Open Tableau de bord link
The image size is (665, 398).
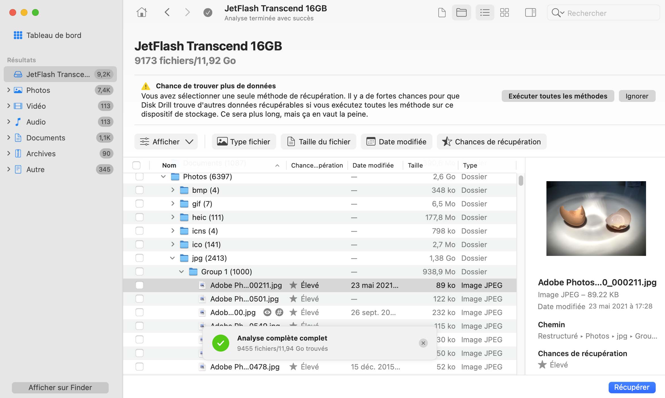point(54,35)
